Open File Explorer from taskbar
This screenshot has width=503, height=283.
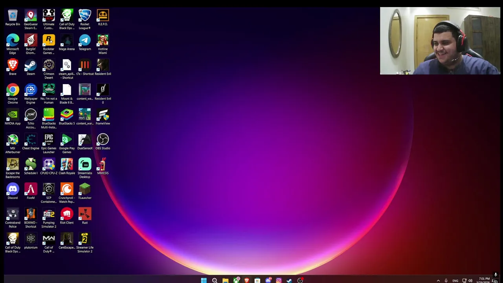[x=225, y=280]
